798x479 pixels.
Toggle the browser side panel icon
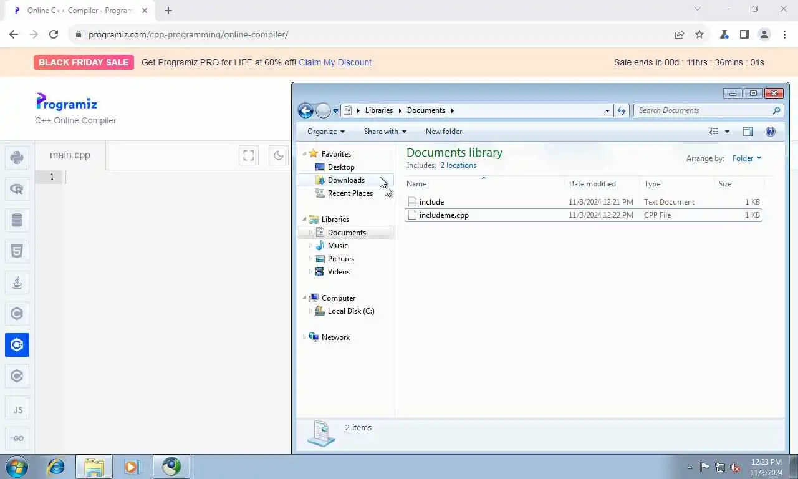(x=744, y=34)
